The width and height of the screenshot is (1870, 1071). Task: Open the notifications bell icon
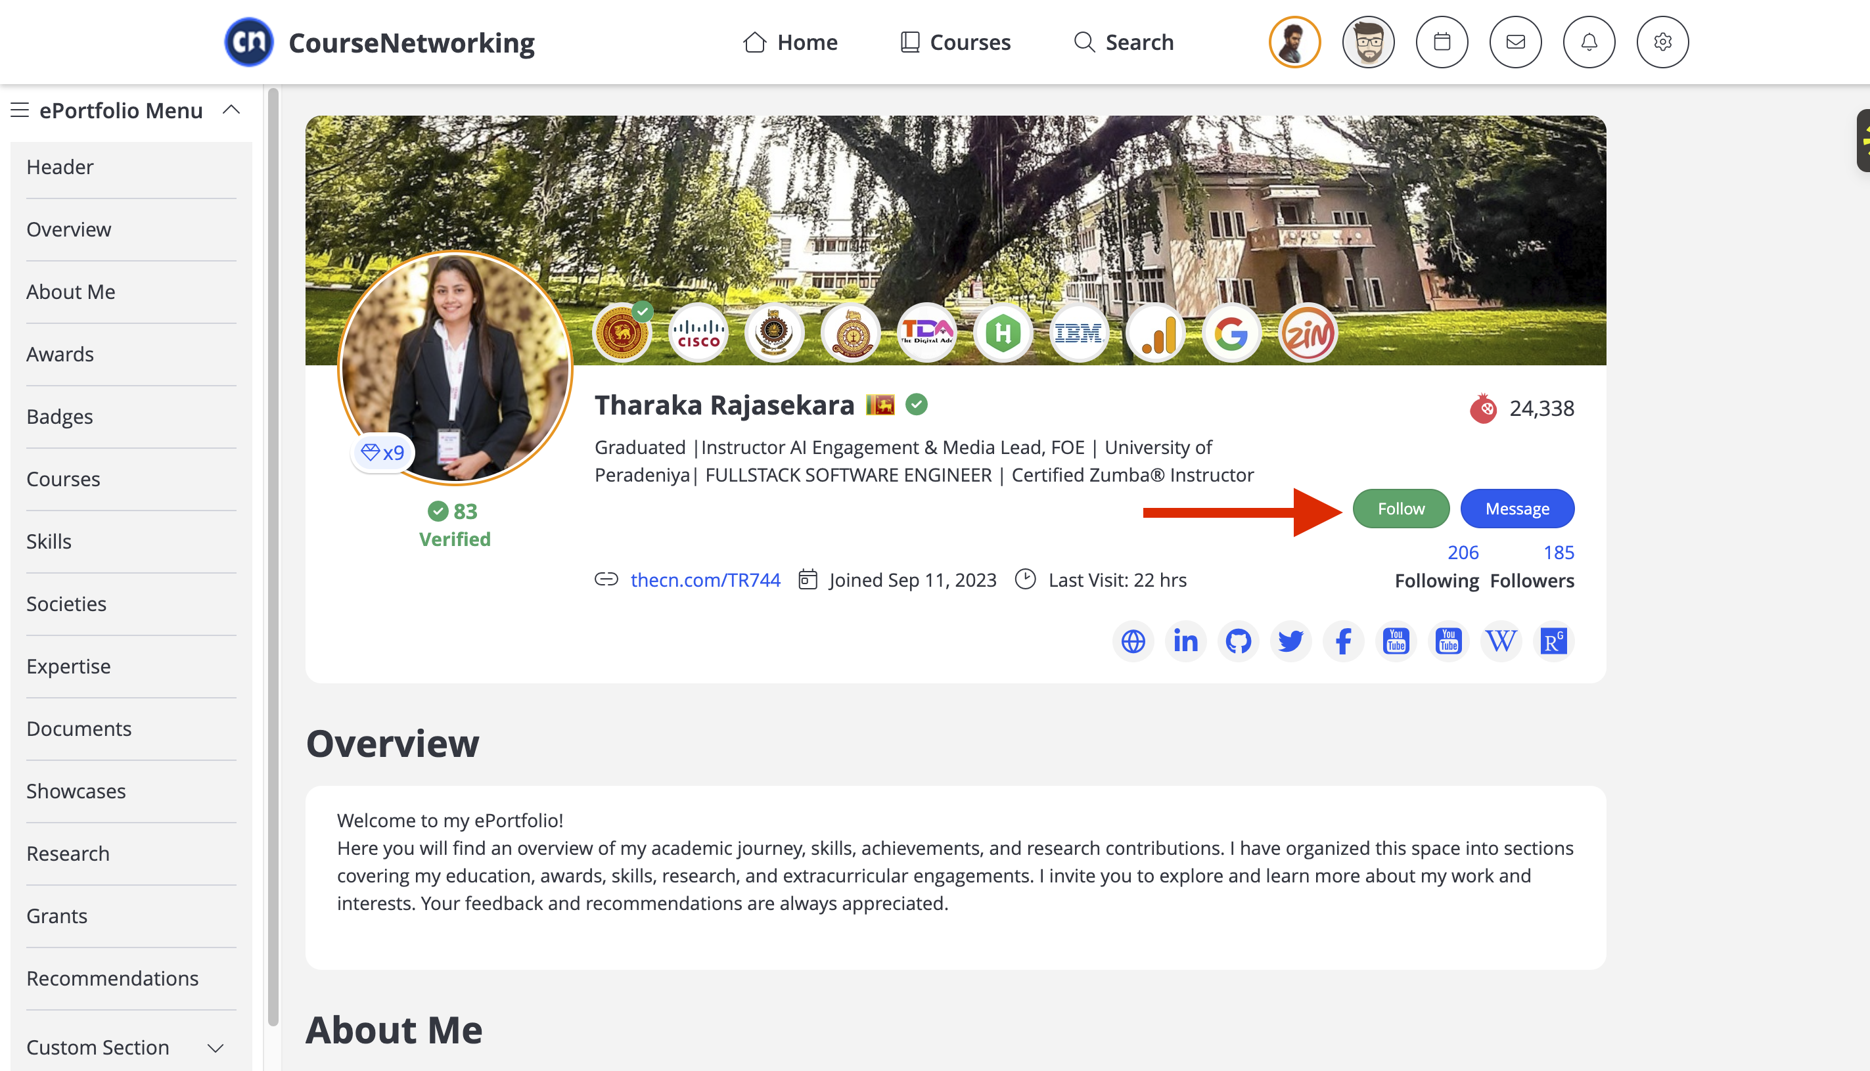point(1588,42)
